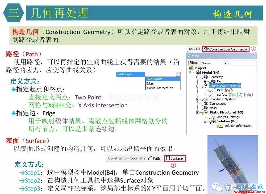
Task: Select Coordinate Systems tree item
Action: click(223, 99)
